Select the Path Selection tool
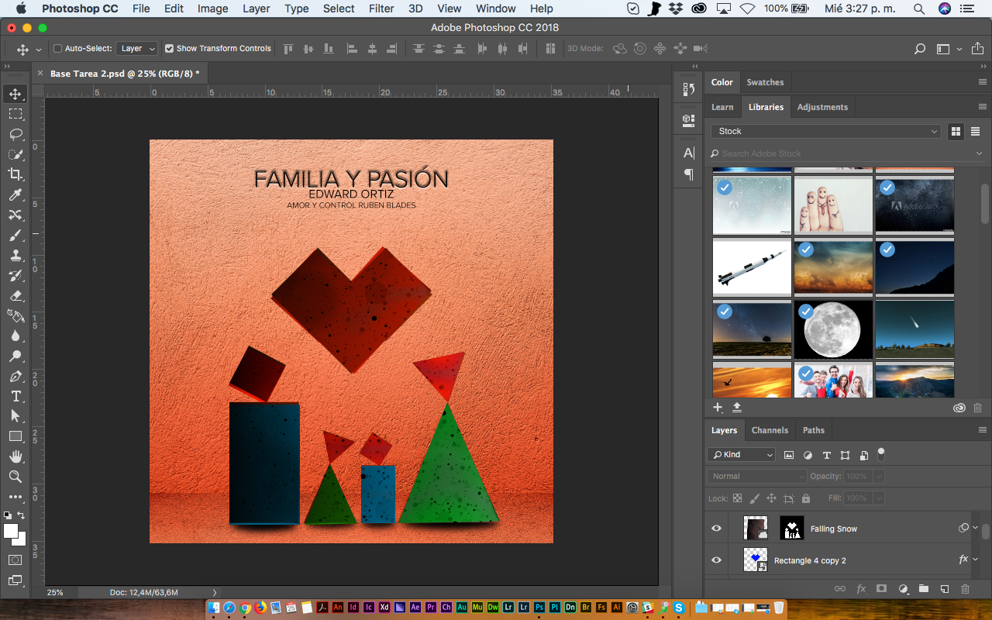This screenshot has height=620, width=992. tap(15, 416)
